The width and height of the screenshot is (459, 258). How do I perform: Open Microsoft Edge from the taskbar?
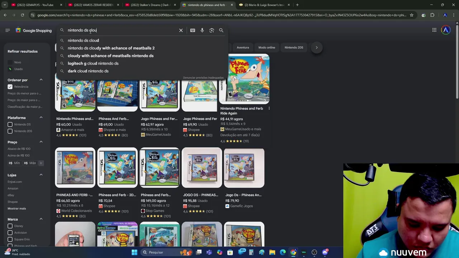[x=283, y=252]
